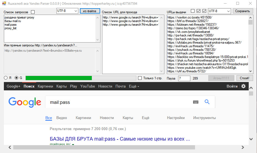Open Новости in Google black bar
The width and height of the screenshot is (257, 153).
[105, 86]
